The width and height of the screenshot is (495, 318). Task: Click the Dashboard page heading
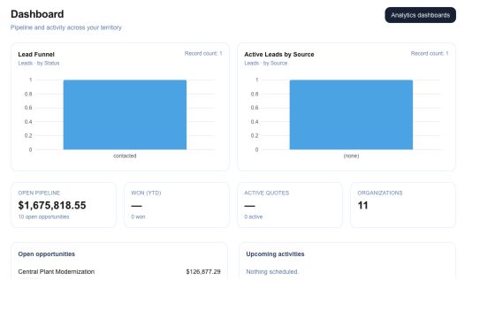(x=37, y=14)
